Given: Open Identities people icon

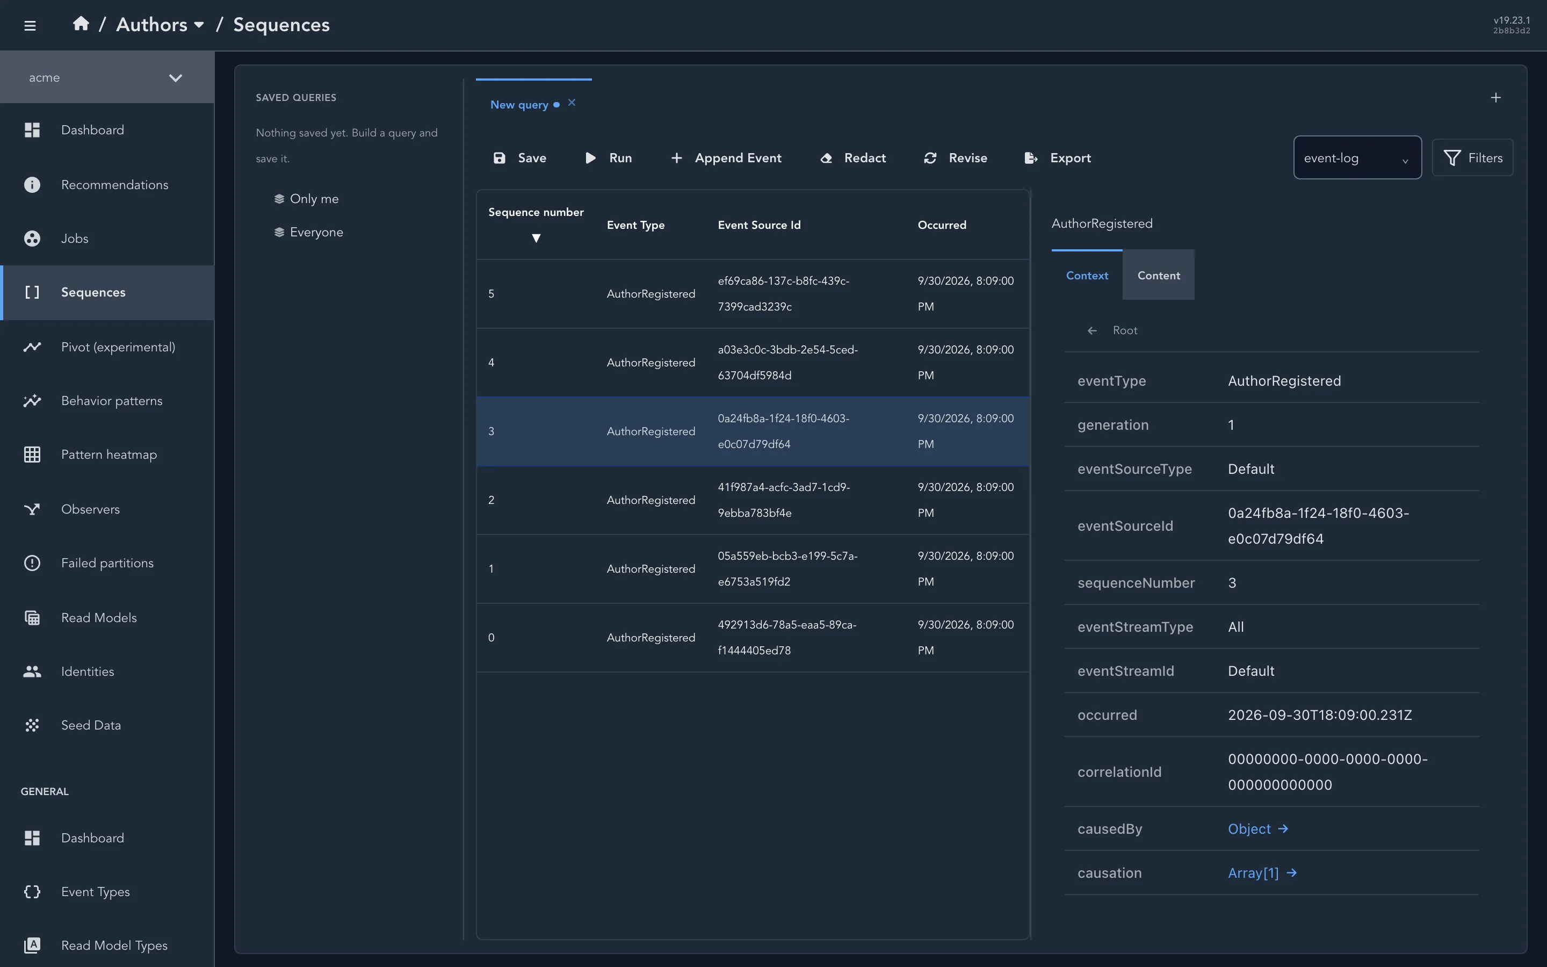Looking at the screenshot, I should (32, 672).
